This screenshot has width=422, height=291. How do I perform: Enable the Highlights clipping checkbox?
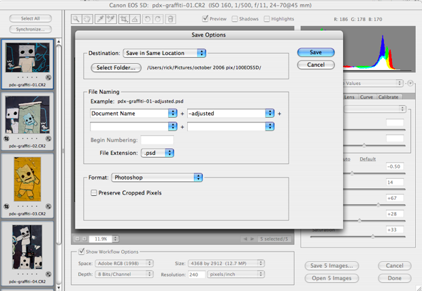(x=267, y=19)
